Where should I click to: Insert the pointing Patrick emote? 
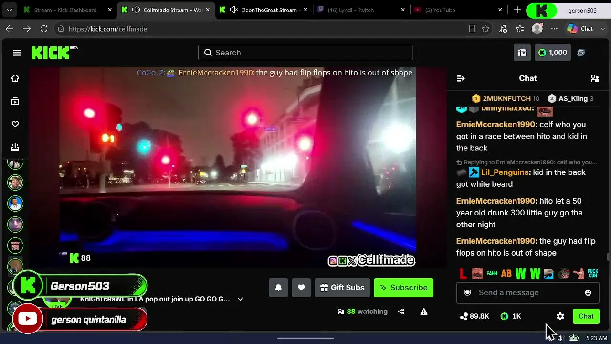click(579, 274)
